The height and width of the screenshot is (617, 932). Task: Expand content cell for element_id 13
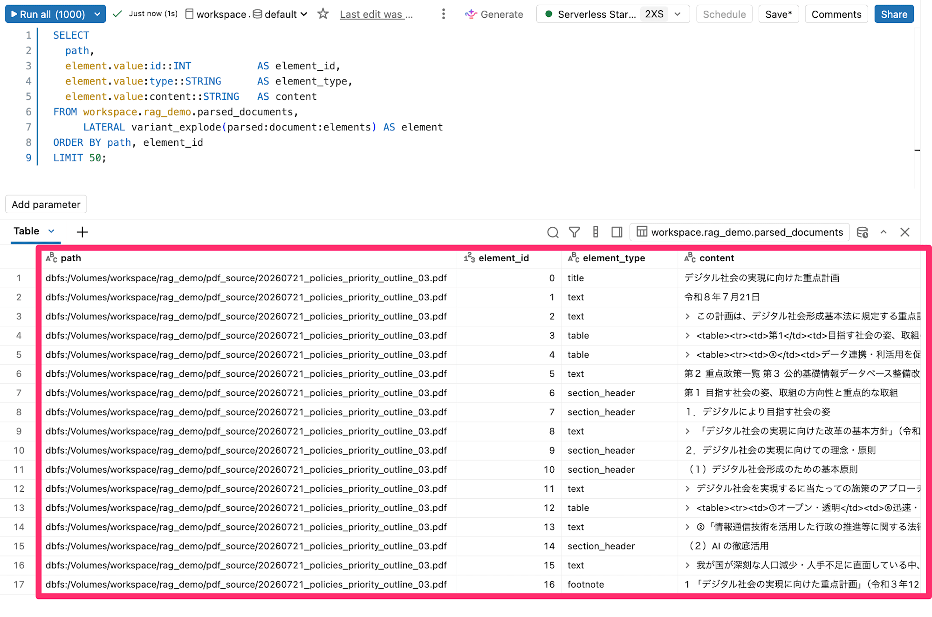(687, 527)
